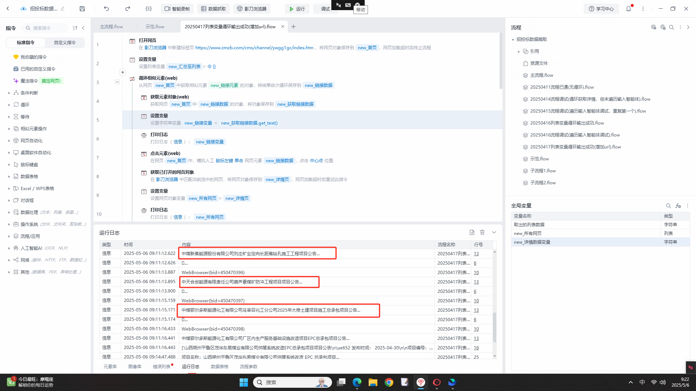The height and width of the screenshot is (391, 696).
Task: Click the save icon in top toolbar
Action: click(x=82, y=9)
